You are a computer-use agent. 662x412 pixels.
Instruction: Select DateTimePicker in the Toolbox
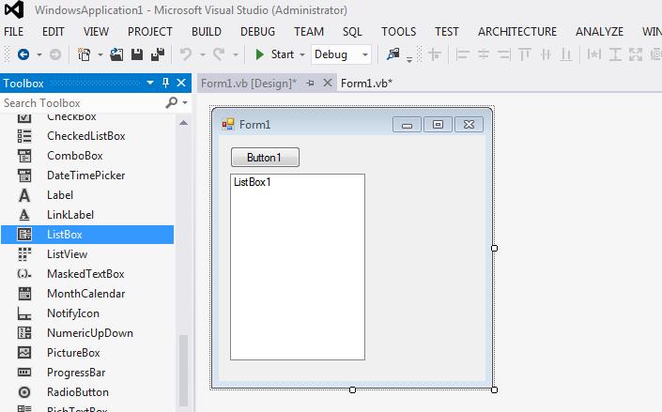(x=87, y=175)
